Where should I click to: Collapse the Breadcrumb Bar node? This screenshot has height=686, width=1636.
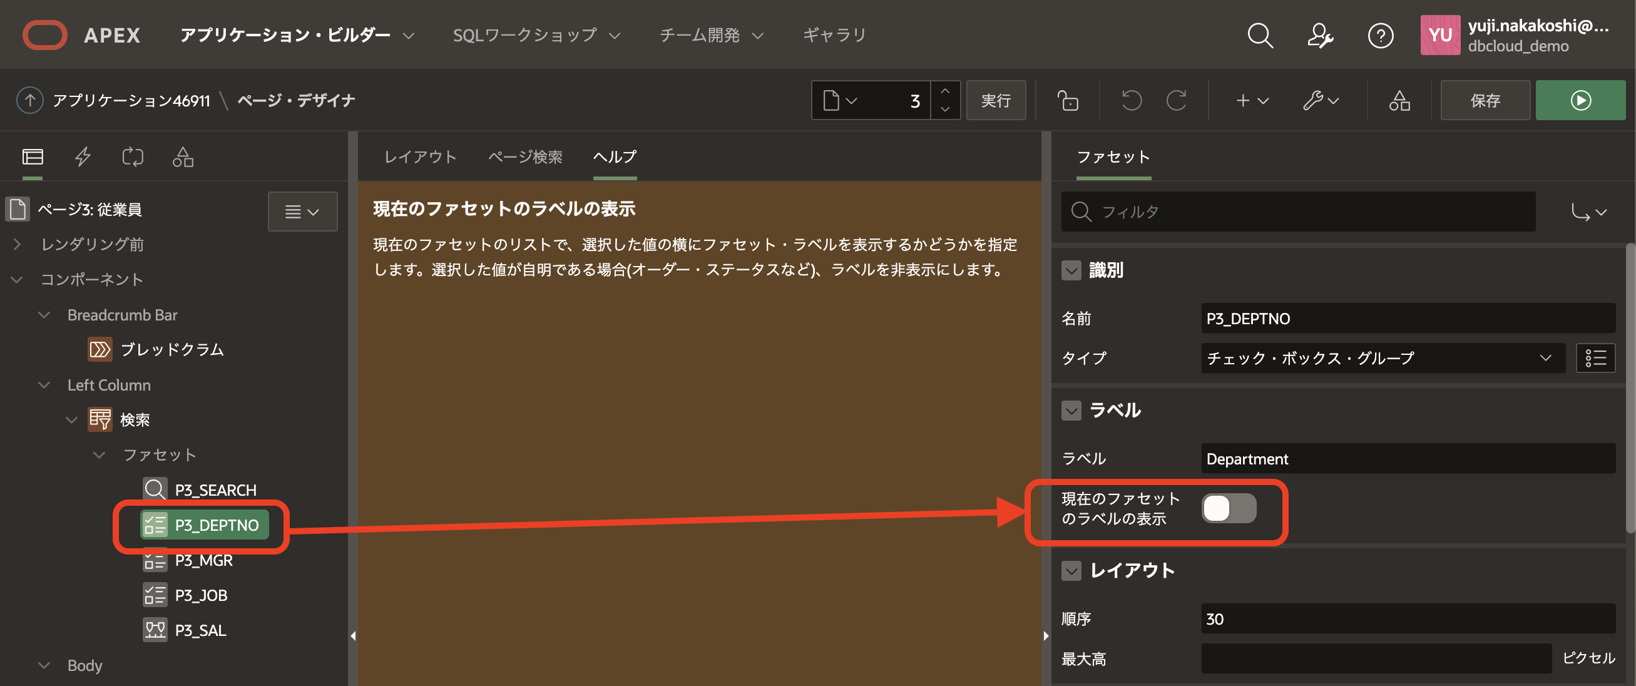click(44, 315)
